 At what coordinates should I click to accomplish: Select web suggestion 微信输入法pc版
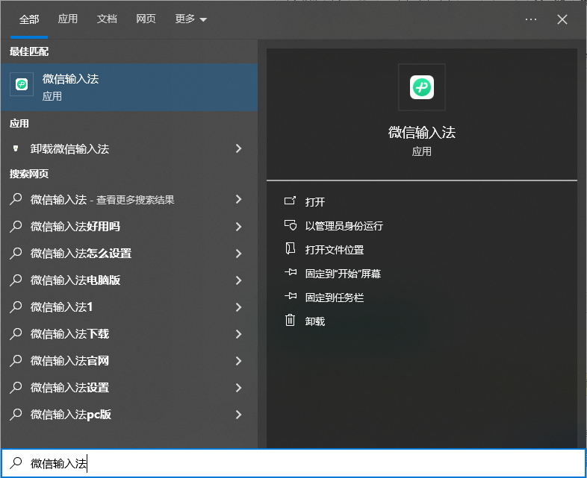(x=71, y=415)
